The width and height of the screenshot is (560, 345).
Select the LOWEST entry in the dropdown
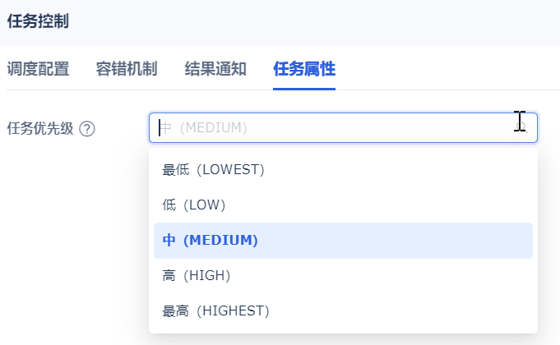point(213,169)
